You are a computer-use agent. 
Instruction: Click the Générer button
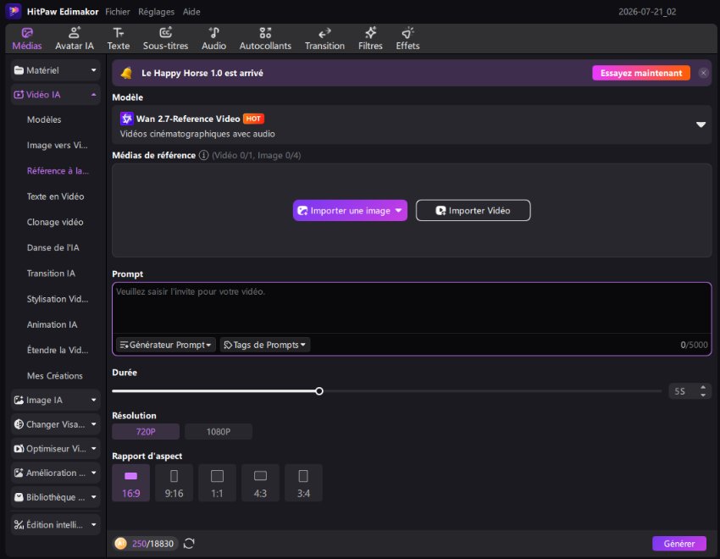[679, 544]
